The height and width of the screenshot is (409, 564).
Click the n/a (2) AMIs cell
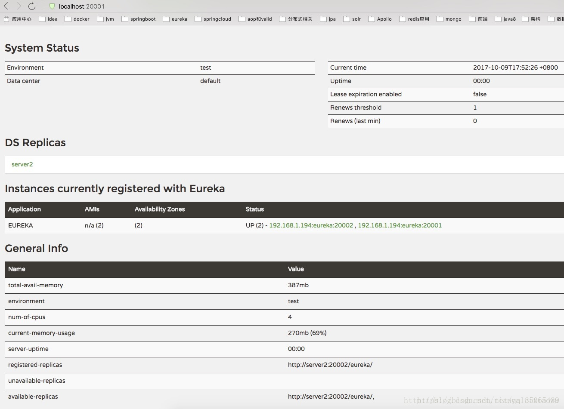coord(94,225)
